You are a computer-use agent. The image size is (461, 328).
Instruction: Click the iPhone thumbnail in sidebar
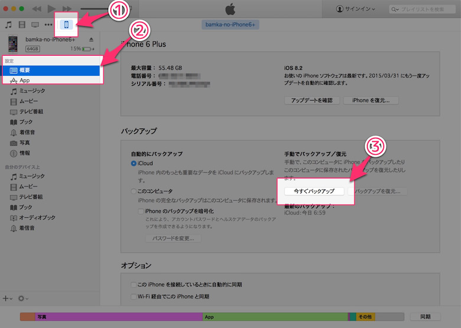coord(12,44)
